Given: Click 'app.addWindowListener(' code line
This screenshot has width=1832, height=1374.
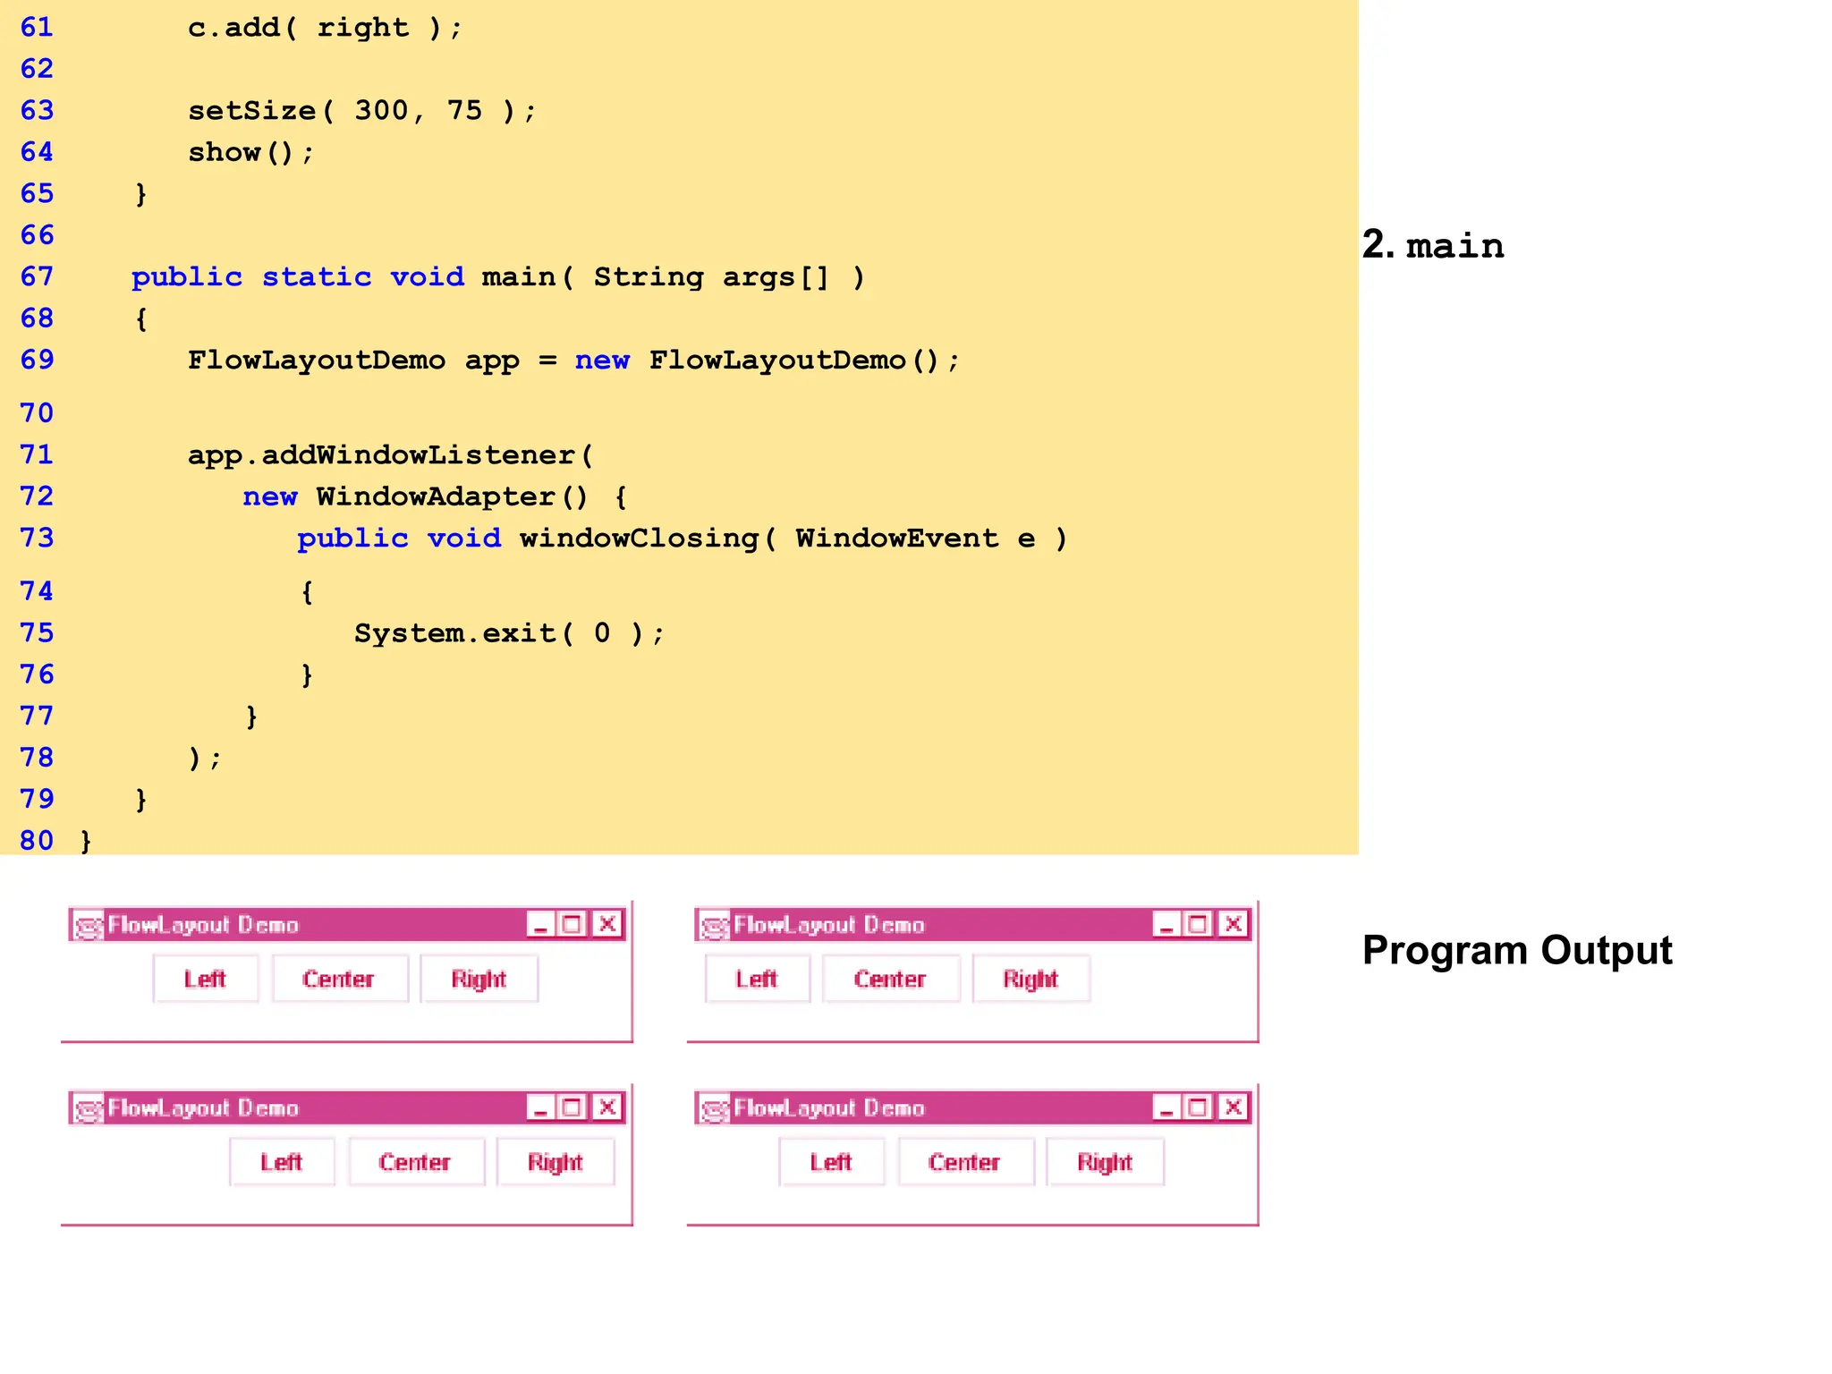Looking at the screenshot, I should 391,455.
